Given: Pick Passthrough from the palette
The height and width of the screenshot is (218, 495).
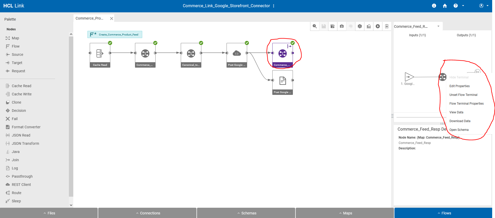Looking at the screenshot, I should coord(19,176).
